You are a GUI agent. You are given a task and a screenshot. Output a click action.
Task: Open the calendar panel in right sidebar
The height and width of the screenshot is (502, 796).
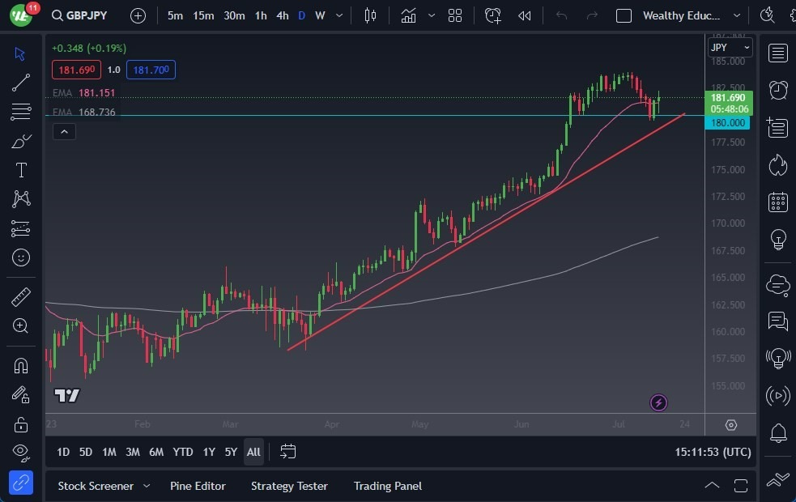[778, 202]
